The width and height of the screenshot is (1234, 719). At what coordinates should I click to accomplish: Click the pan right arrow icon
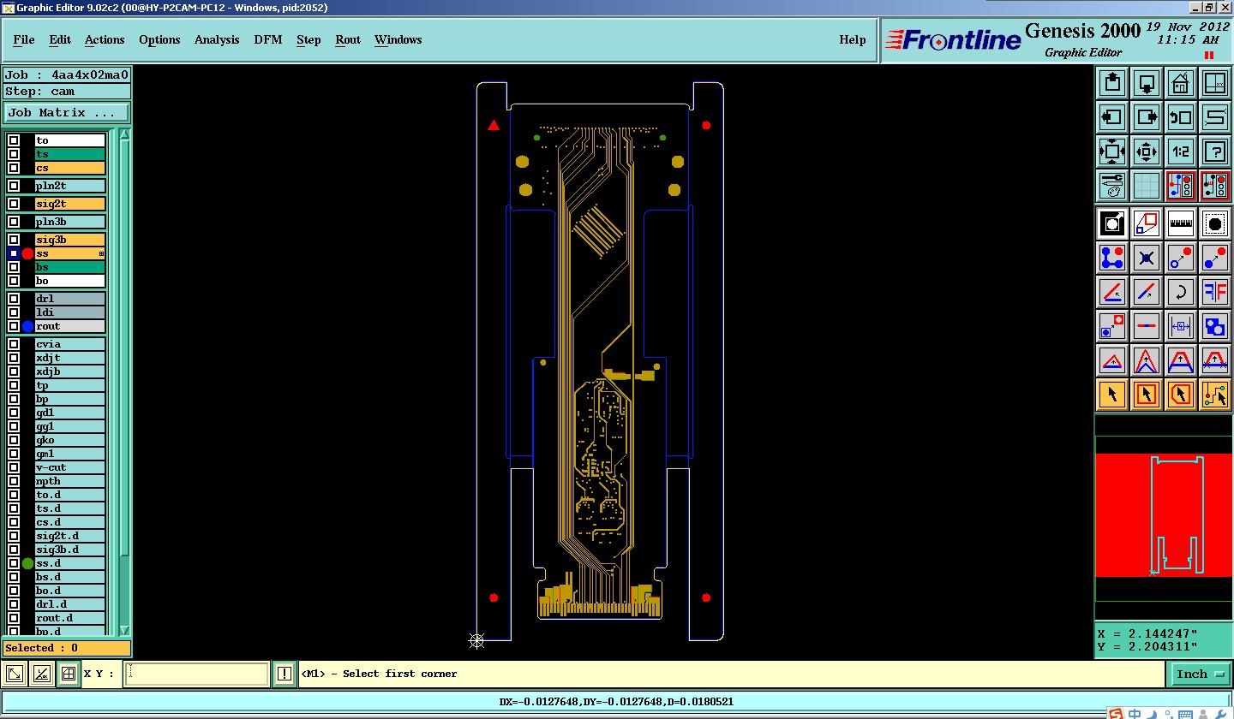(x=1147, y=117)
